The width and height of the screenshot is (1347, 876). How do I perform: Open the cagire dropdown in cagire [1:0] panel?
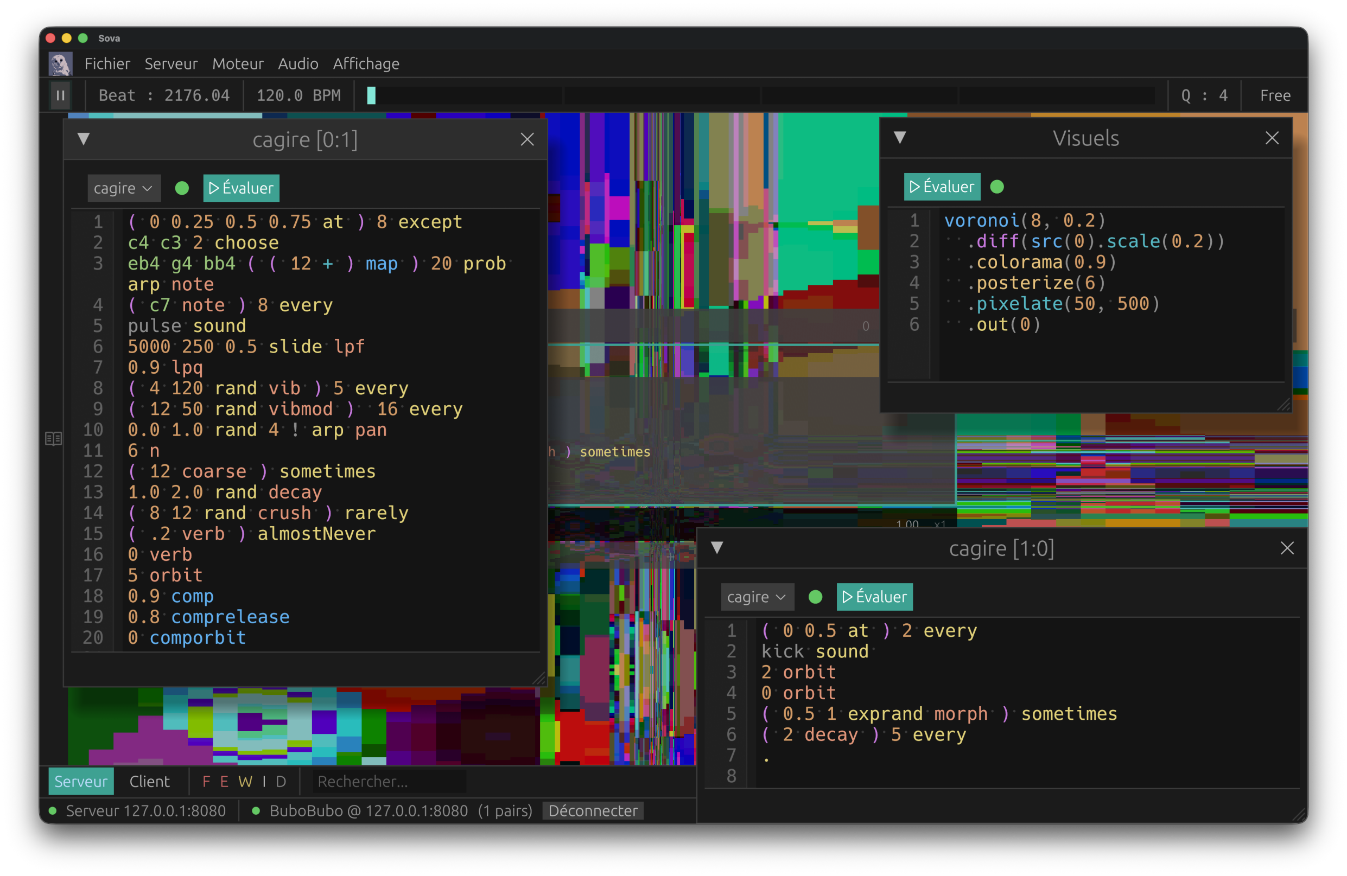point(757,596)
